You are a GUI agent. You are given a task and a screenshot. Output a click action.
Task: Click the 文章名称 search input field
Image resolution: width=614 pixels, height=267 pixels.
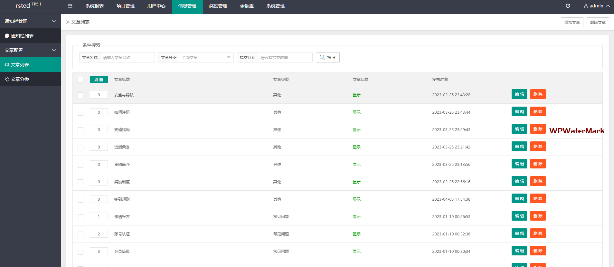point(127,57)
